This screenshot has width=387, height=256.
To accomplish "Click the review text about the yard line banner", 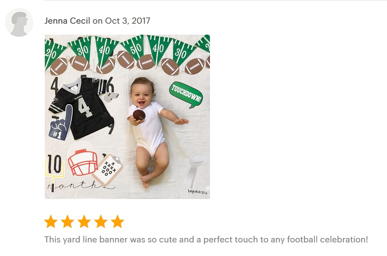I will tap(206, 239).
